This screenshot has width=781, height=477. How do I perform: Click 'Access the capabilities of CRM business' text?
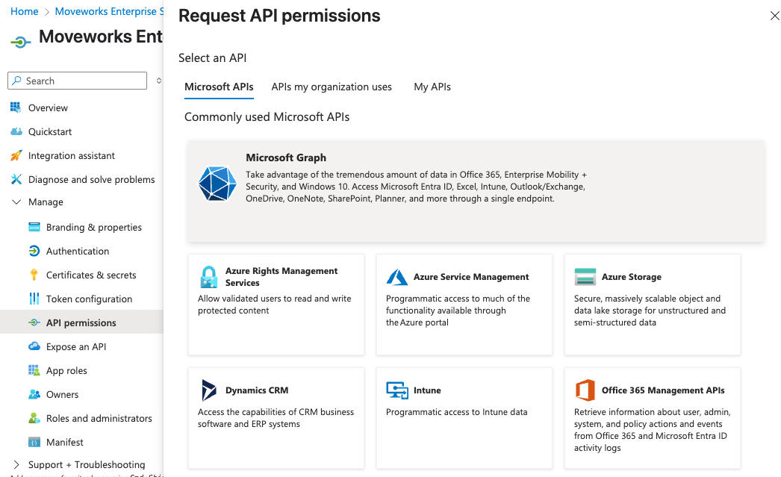click(276, 412)
